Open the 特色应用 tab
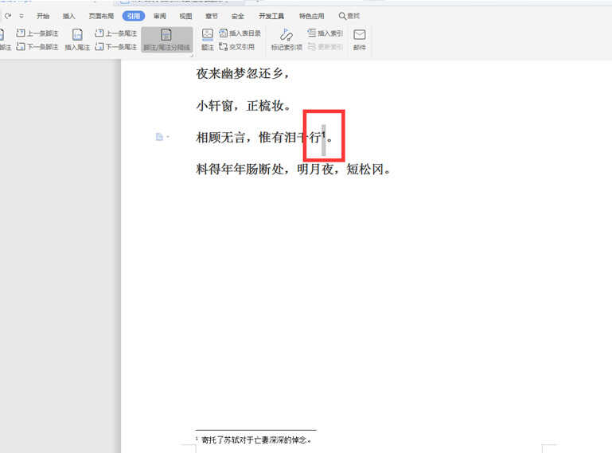Screen dimensions: 612x453 click(311, 16)
